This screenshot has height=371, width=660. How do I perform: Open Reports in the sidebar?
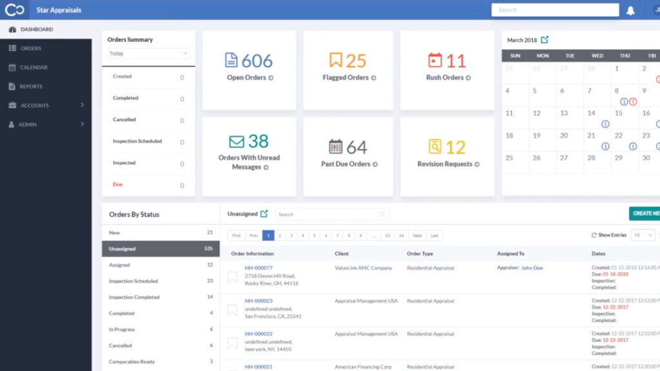tap(46, 86)
